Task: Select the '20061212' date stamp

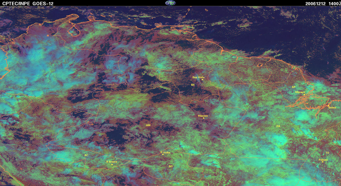Action: [x=315, y=4]
